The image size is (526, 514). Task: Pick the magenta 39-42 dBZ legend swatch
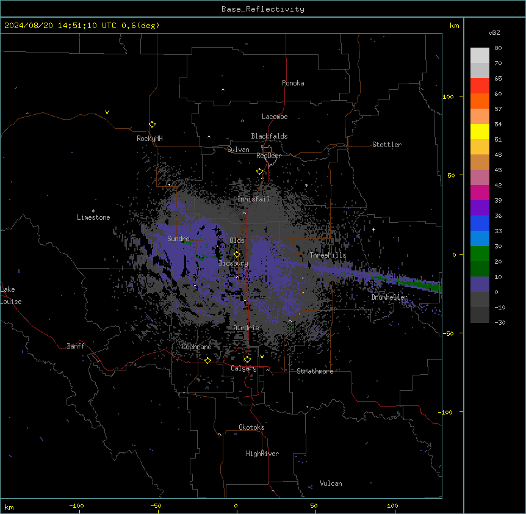coord(480,193)
